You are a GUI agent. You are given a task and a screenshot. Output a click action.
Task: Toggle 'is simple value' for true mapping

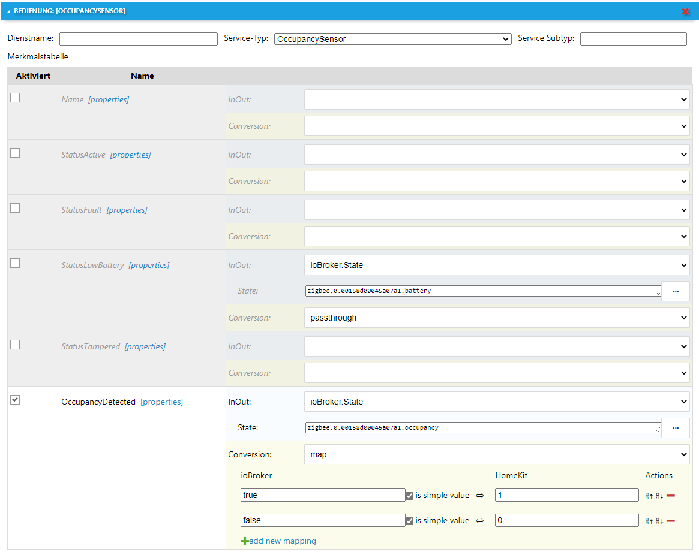(x=409, y=496)
